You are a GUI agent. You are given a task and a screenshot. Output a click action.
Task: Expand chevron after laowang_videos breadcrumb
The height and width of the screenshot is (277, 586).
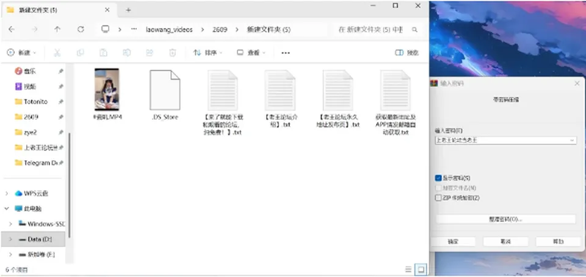203,29
